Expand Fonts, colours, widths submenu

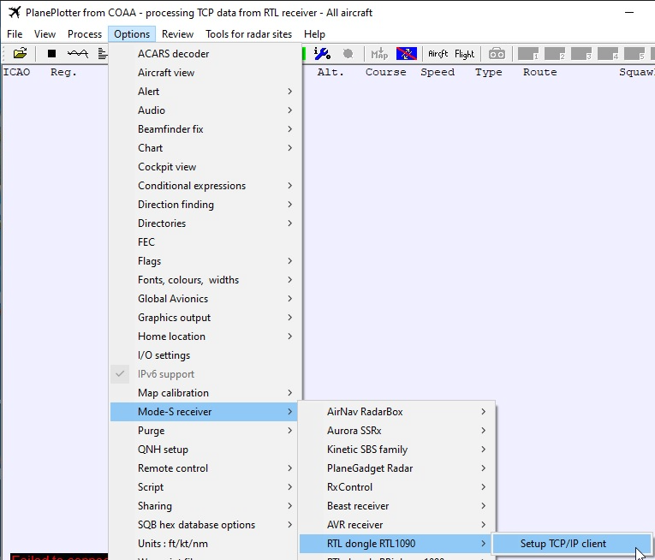205,280
